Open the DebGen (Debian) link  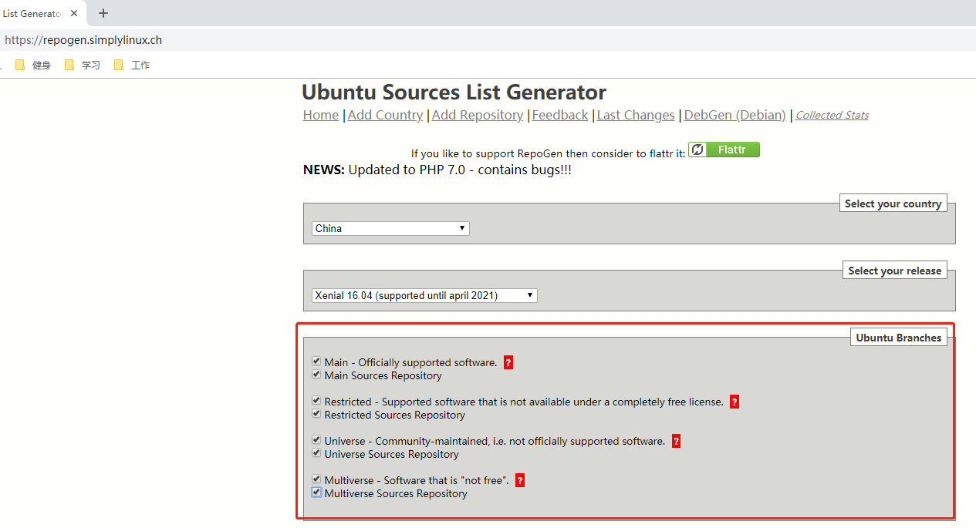point(735,115)
